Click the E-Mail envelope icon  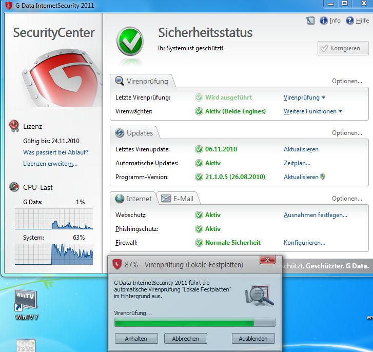tap(166, 199)
